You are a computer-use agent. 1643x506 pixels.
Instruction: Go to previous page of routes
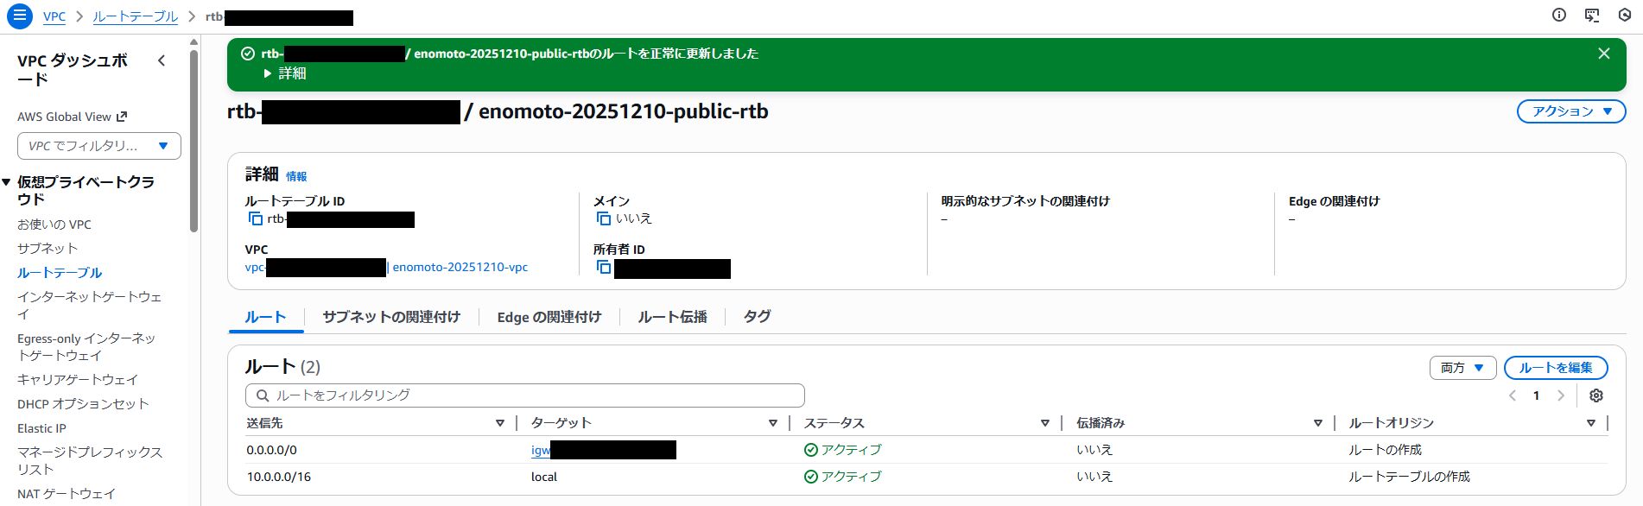[x=1513, y=395]
